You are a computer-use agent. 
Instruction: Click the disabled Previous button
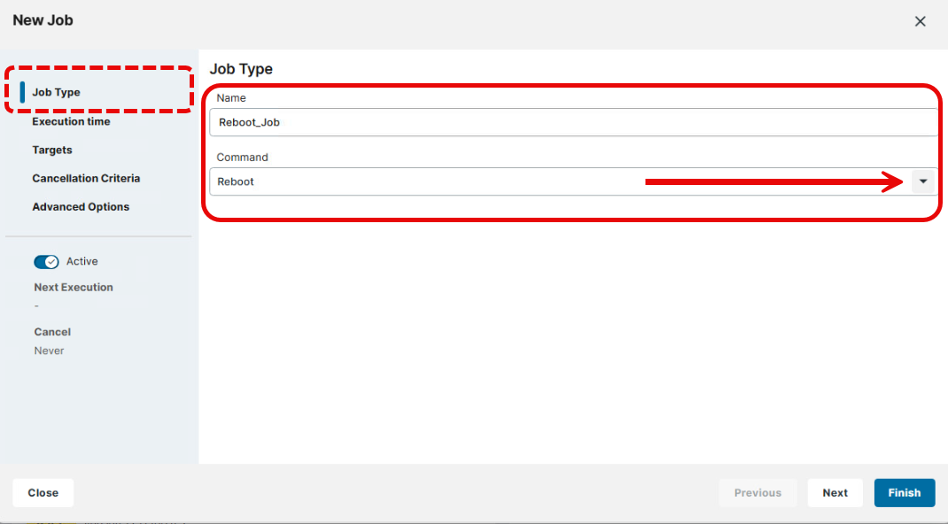758,492
